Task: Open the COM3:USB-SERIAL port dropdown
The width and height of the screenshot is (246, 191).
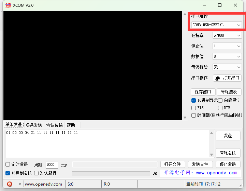Action: [x=216, y=25]
